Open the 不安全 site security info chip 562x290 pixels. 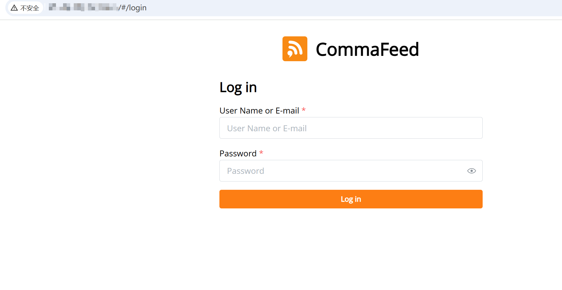[25, 8]
